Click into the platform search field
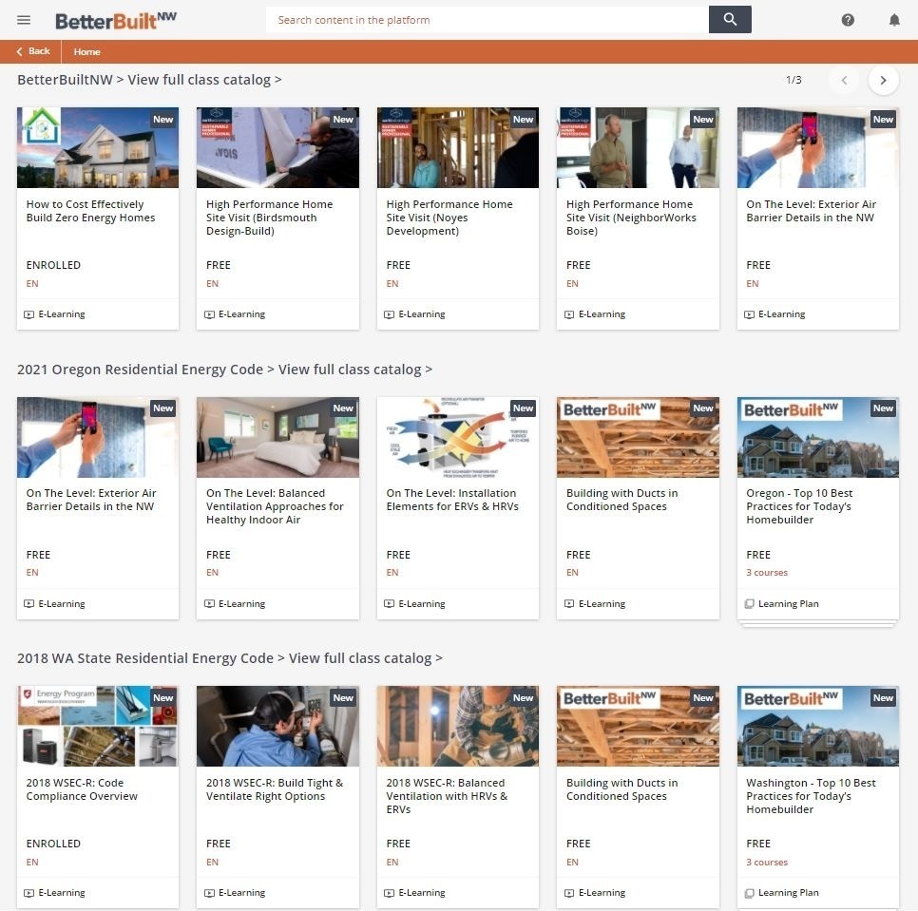 tap(487, 20)
